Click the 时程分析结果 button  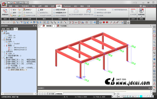[60, 10]
